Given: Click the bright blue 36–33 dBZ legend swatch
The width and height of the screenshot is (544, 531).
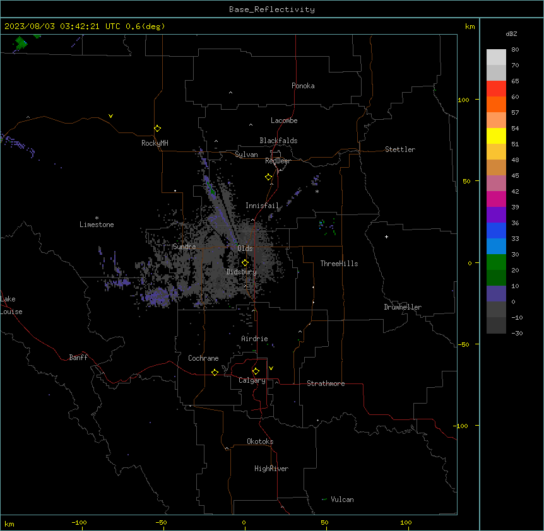Looking at the screenshot, I should click(496, 230).
